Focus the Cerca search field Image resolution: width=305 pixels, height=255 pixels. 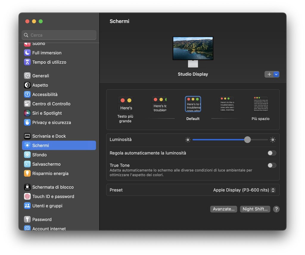[x=59, y=35]
